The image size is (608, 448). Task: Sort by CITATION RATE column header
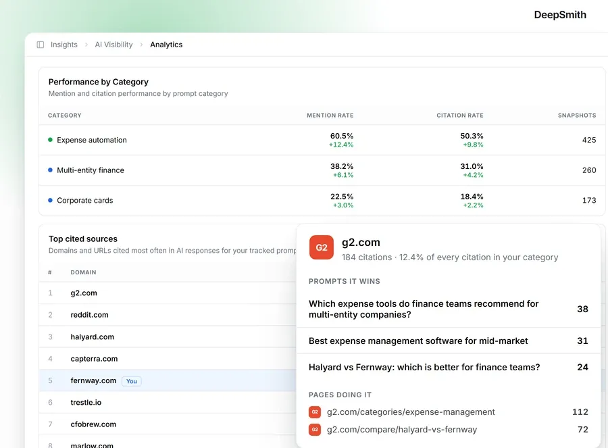pos(460,115)
